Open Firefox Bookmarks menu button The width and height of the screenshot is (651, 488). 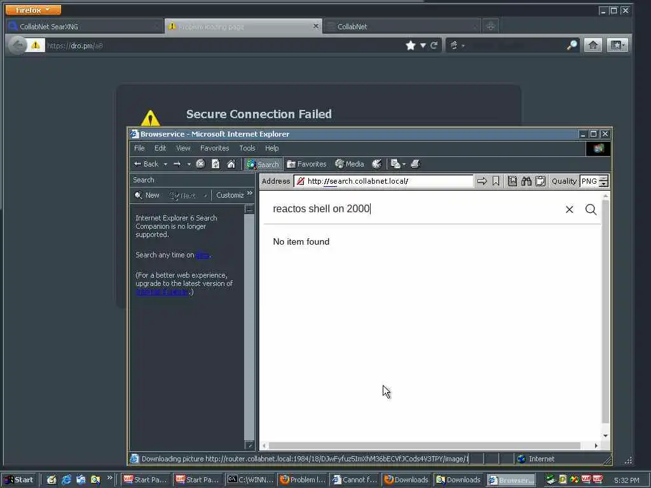click(x=617, y=45)
